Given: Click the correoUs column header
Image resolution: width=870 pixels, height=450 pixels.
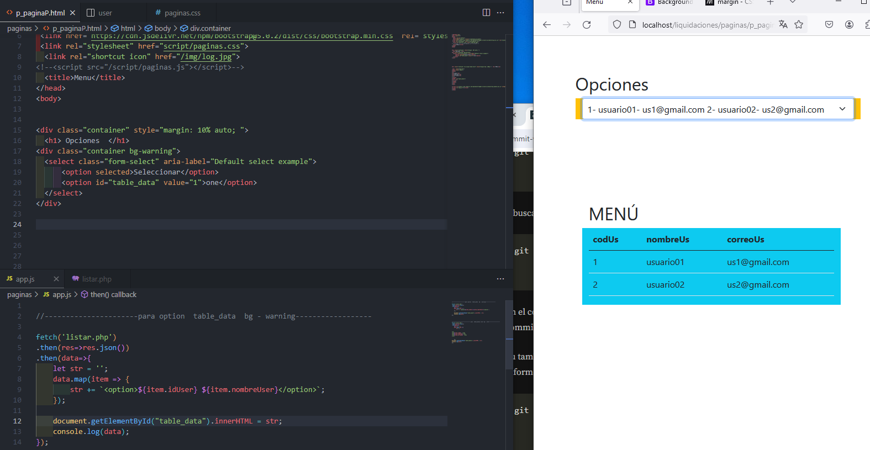Looking at the screenshot, I should (746, 240).
